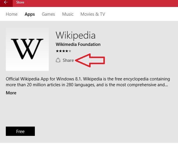This screenshot has width=178, height=144.
Task: Open the Home tab
Action: [x=12, y=14]
